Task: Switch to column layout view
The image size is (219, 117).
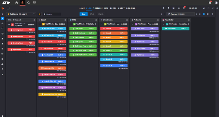Action: pos(204,14)
